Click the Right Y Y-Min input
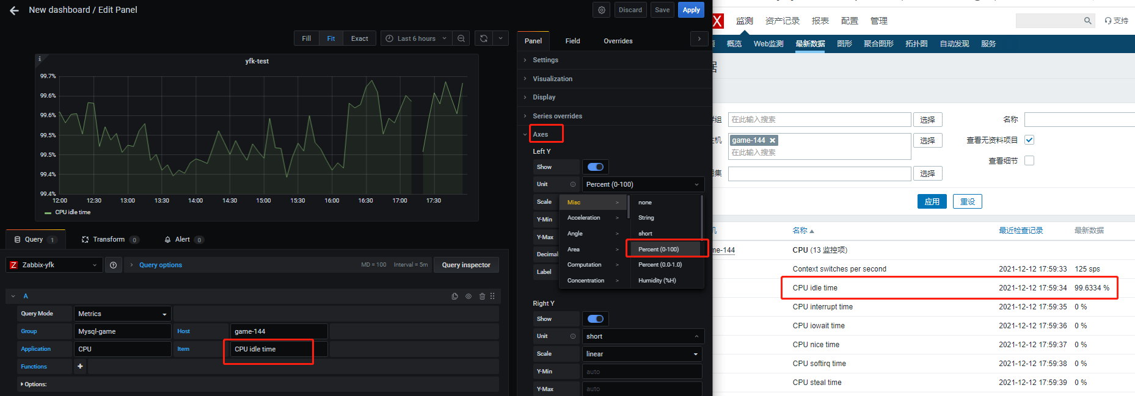Viewport: 1135px width, 396px height. tap(642, 372)
